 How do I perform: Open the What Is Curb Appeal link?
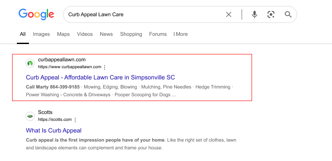coord(54,130)
